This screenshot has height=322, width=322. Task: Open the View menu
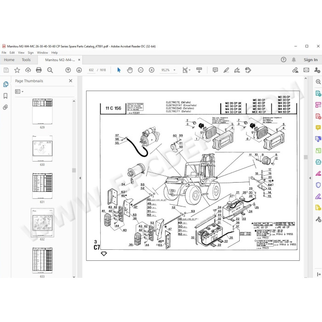21,52
